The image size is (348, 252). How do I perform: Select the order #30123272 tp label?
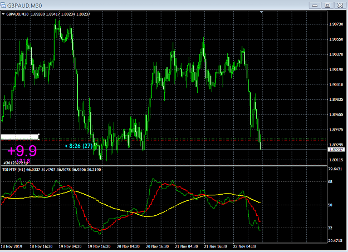coord(16,163)
